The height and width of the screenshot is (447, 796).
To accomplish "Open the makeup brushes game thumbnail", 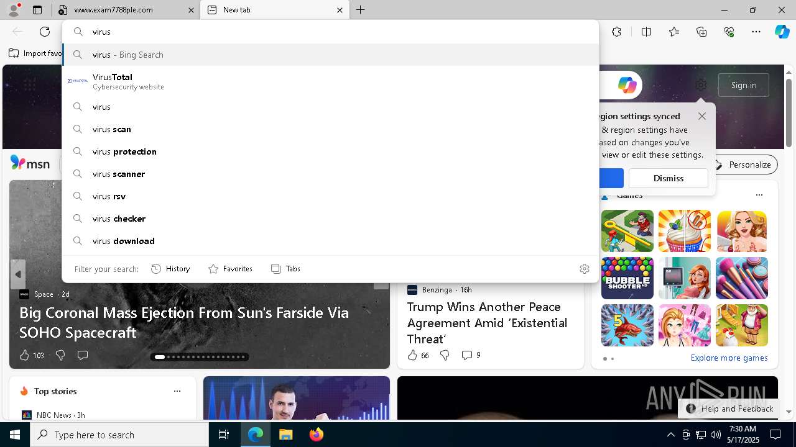I will (x=741, y=278).
